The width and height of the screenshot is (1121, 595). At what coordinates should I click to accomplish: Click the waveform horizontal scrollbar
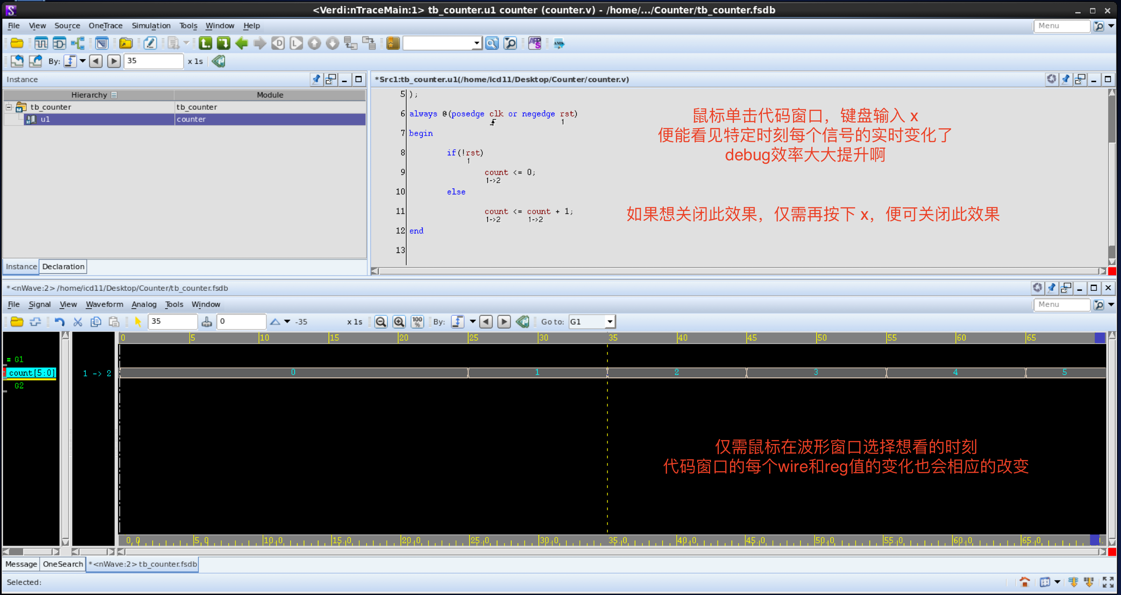pyautogui.click(x=577, y=551)
